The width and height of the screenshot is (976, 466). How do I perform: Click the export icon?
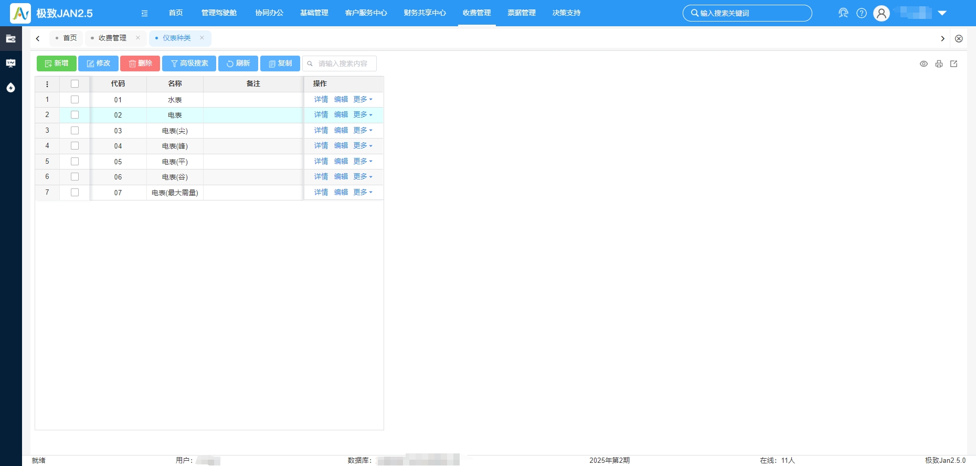954,64
